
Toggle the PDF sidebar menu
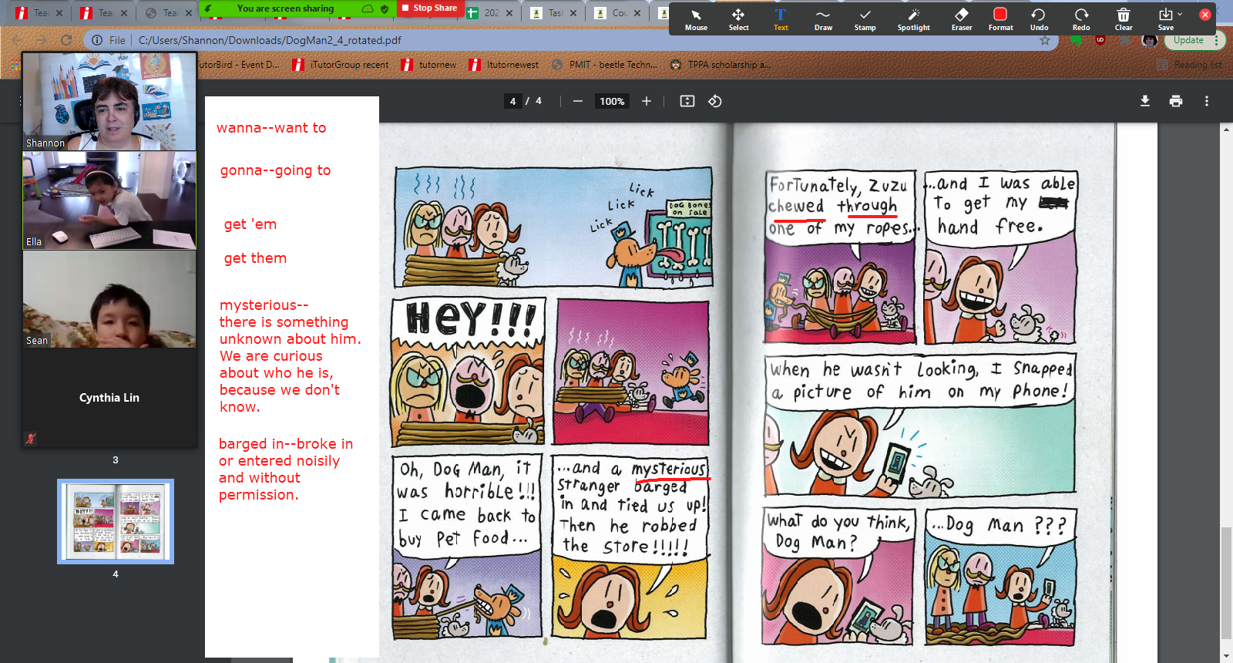(20, 101)
